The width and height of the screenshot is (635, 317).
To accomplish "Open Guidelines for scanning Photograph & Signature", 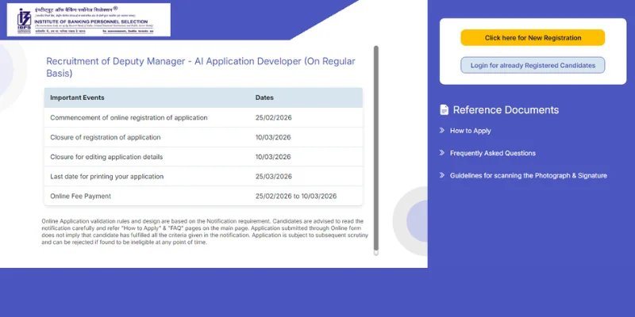I will (528, 175).
